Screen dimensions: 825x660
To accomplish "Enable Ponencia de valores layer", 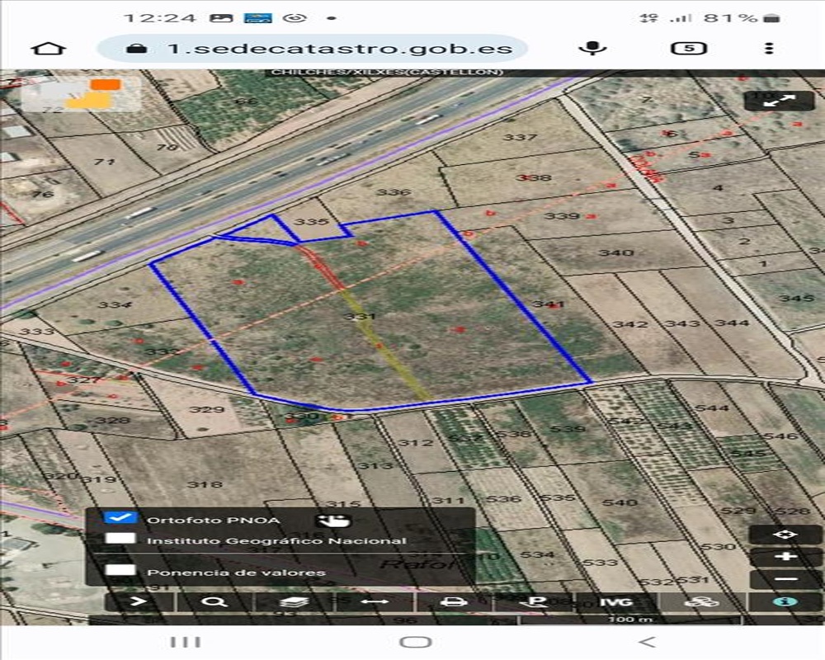I will click(121, 571).
